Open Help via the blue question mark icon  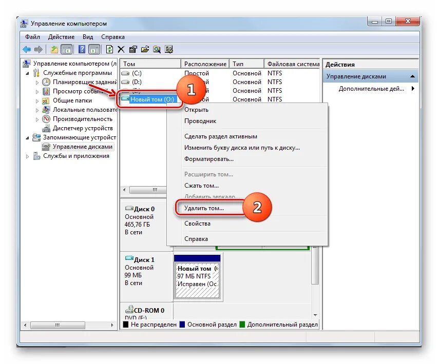tap(82, 50)
